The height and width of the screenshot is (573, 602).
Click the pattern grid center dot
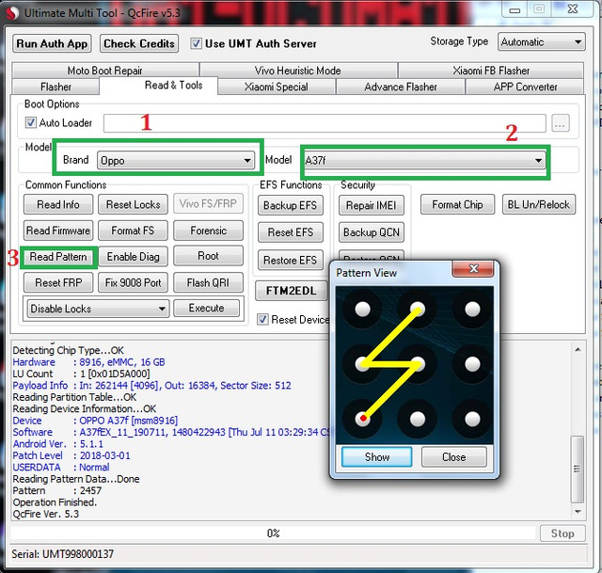tap(418, 364)
